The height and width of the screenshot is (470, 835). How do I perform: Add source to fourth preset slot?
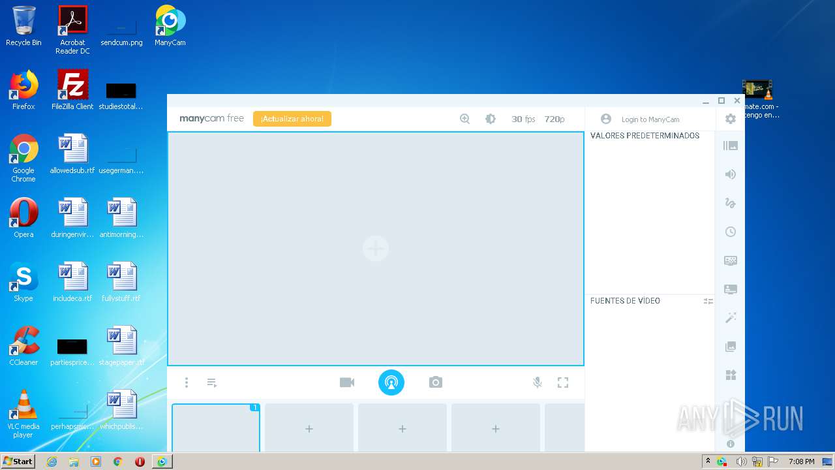(x=496, y=428)
